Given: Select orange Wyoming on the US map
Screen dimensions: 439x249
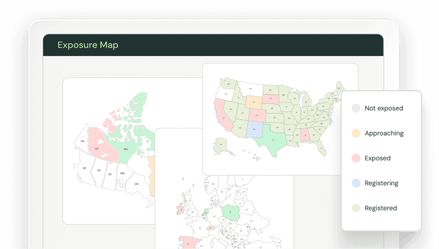Looking at the screenshot, I should tap(254, 102).
